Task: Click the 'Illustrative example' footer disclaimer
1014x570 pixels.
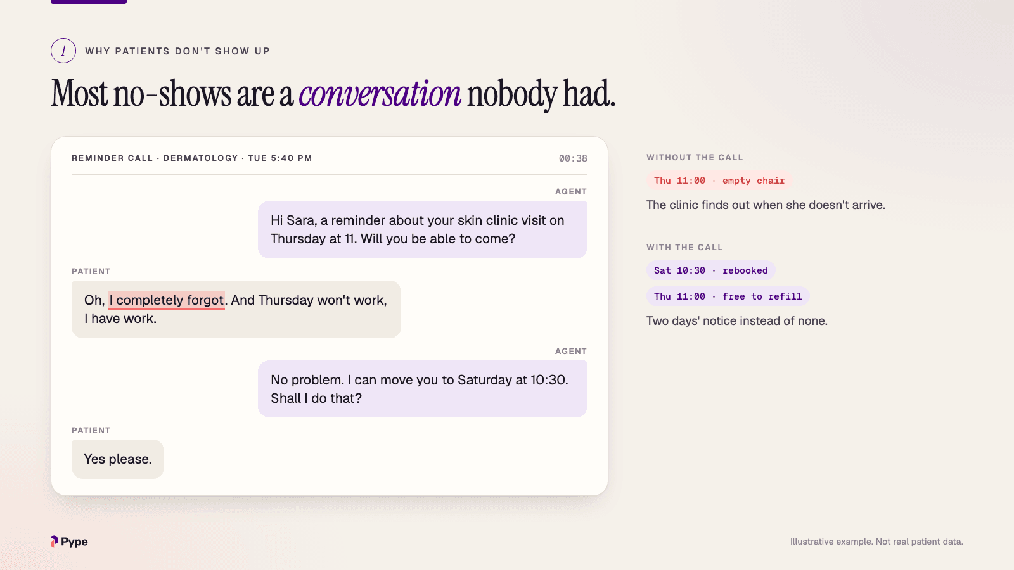Action: pyautogui.click(x=876, y=541)
